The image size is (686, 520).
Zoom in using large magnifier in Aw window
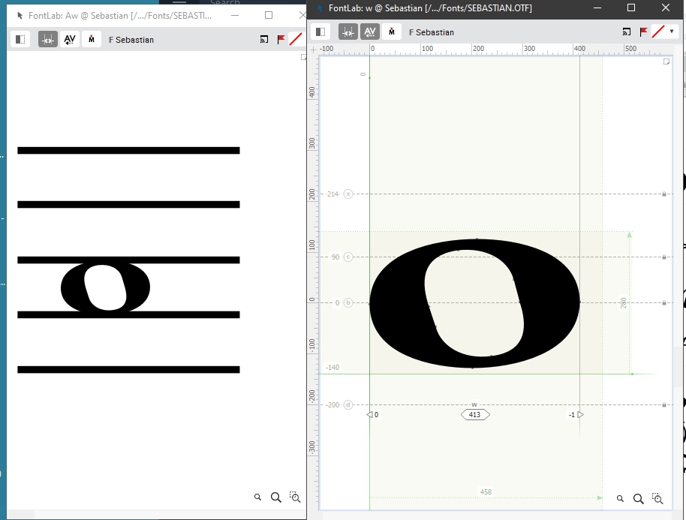click(276, 497)
